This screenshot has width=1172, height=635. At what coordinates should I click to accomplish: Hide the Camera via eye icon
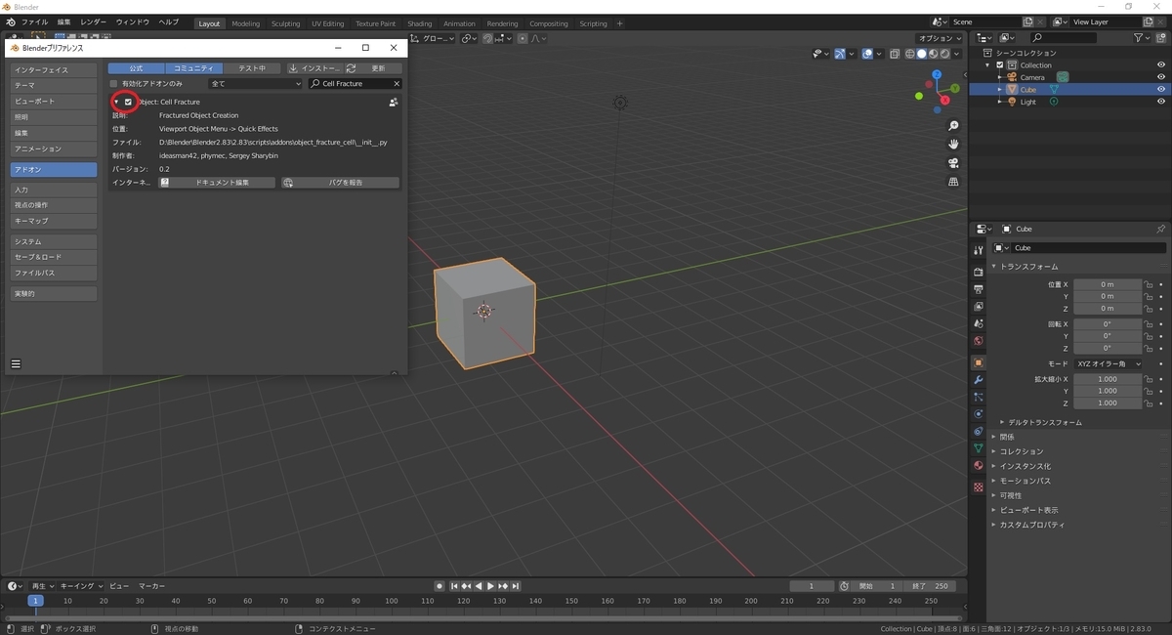point(1161,77)
